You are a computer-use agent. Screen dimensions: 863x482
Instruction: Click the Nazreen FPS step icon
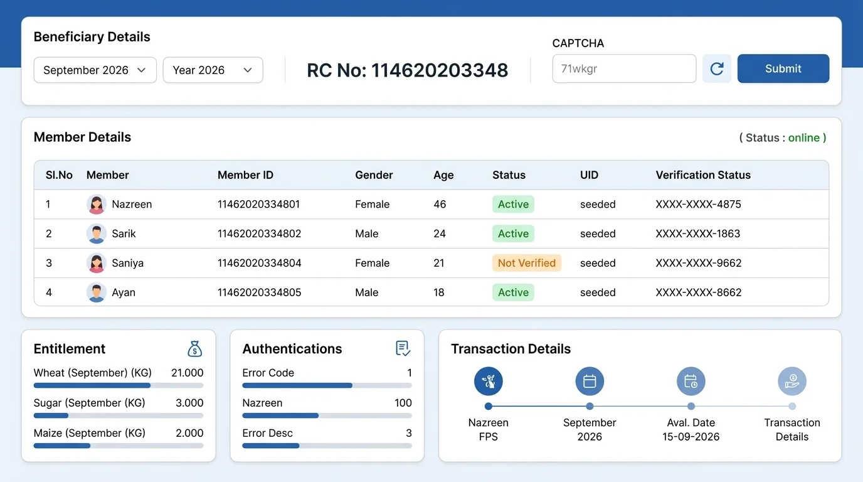point(489,381)
